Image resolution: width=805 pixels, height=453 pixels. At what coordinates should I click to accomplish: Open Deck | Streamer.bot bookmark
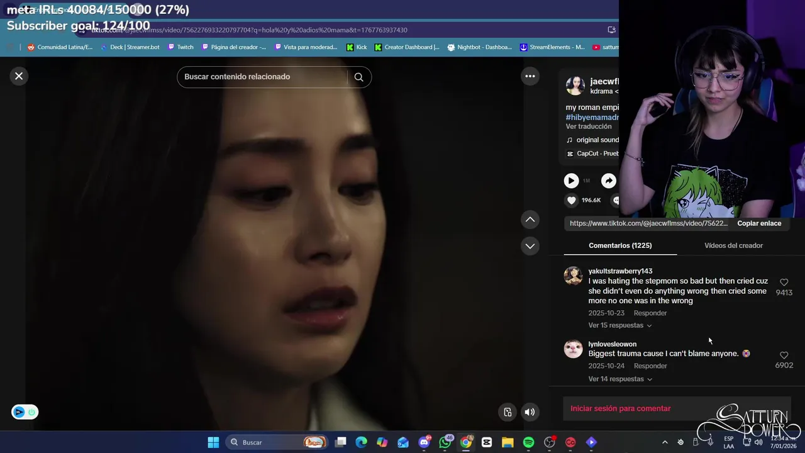130,47
